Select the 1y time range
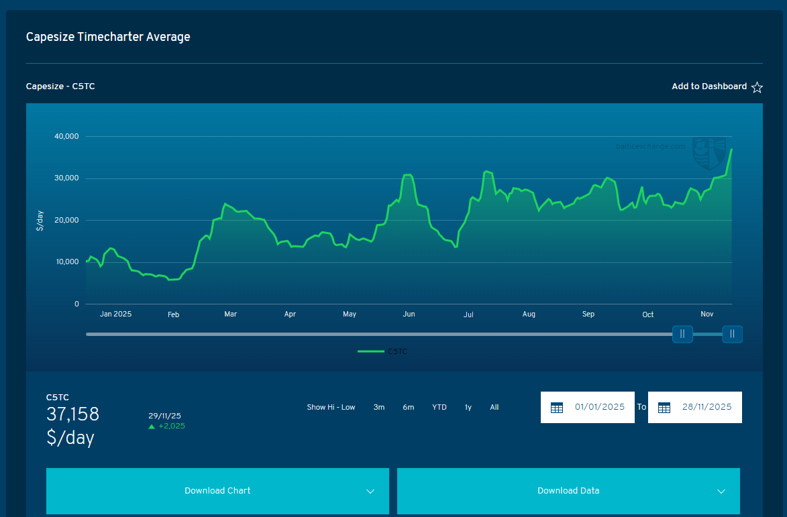Viewport: 787px width, 517px height. (x=468, y=407)
